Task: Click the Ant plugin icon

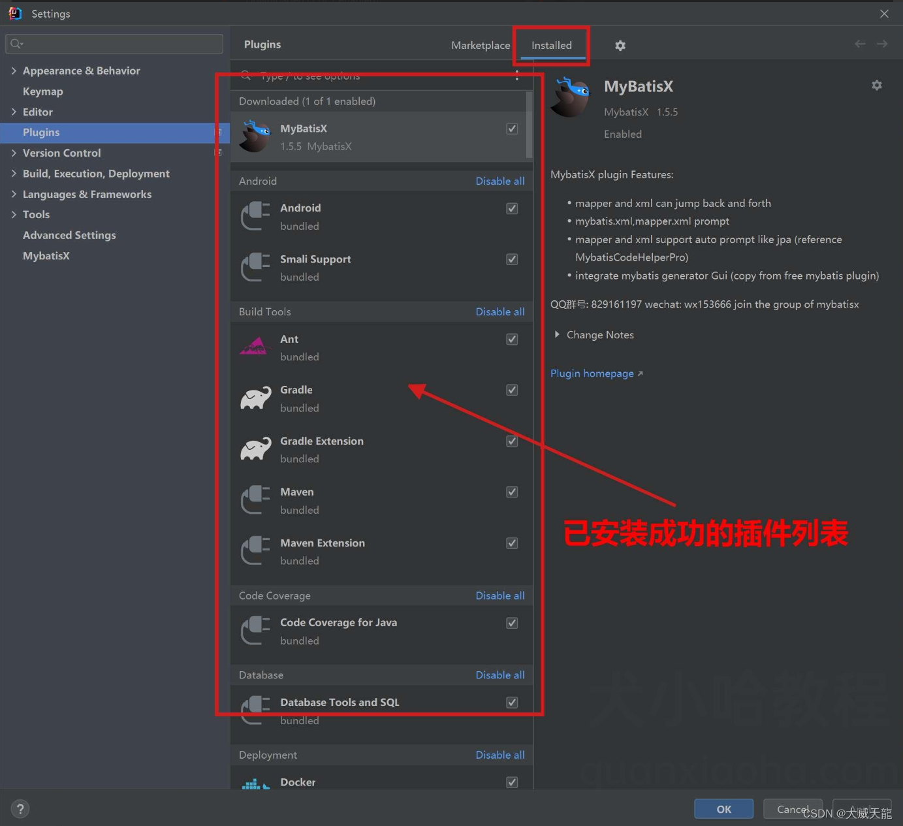Action: (x=255, y=347)
